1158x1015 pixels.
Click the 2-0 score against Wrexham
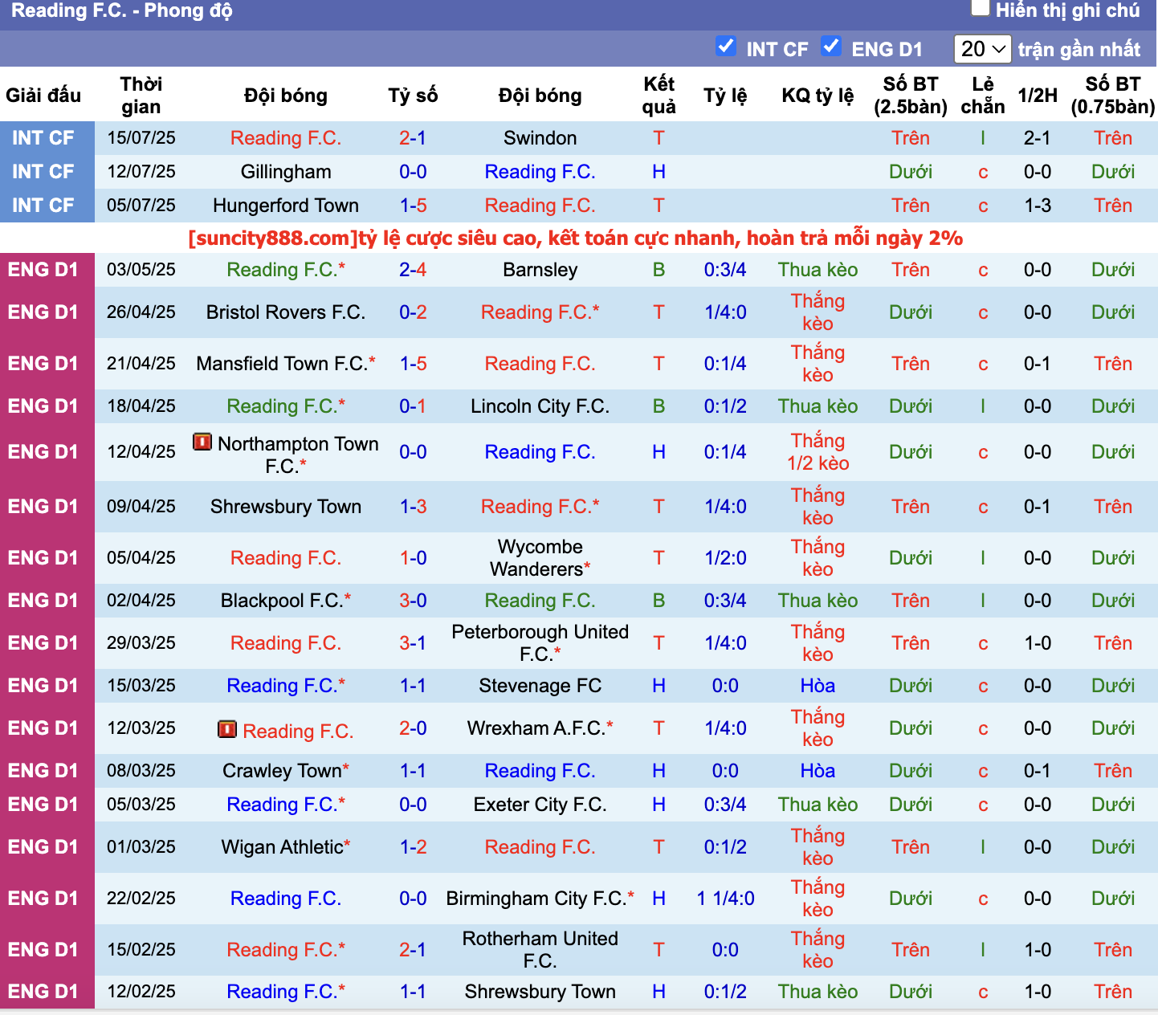point(413,728)
